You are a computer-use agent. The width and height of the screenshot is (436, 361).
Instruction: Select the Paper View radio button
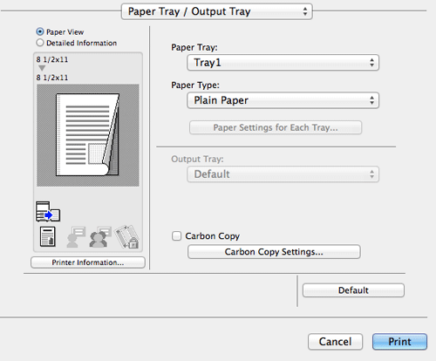(x=40, y=31)
